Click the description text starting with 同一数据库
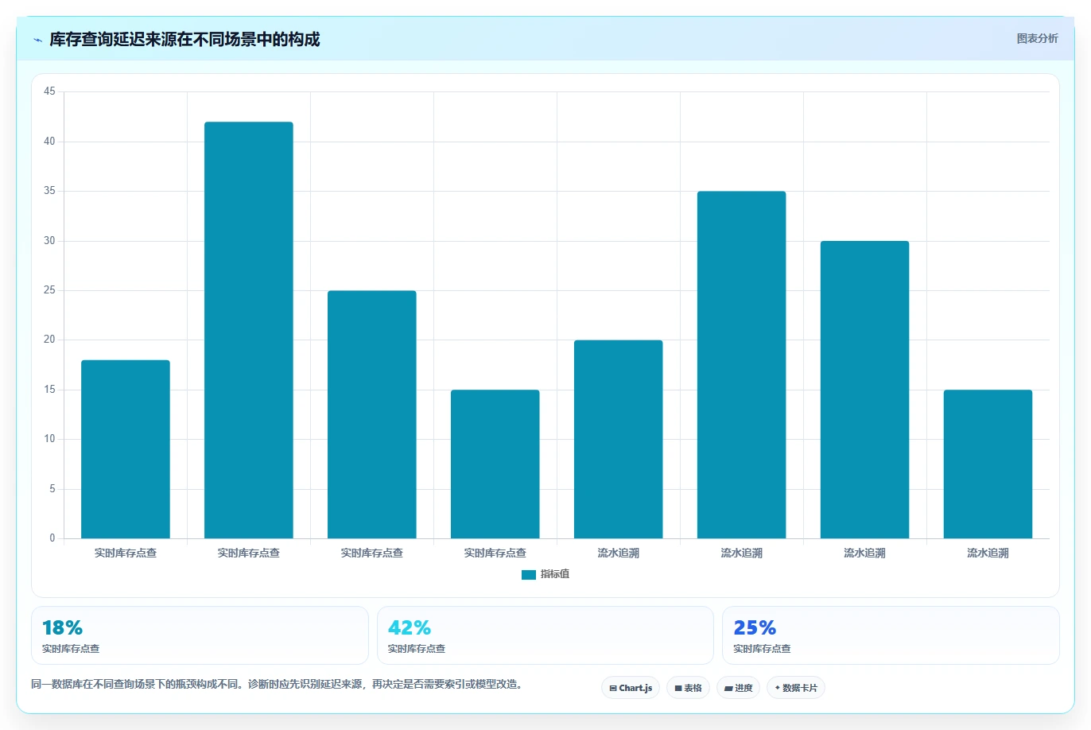 [278, 684]
